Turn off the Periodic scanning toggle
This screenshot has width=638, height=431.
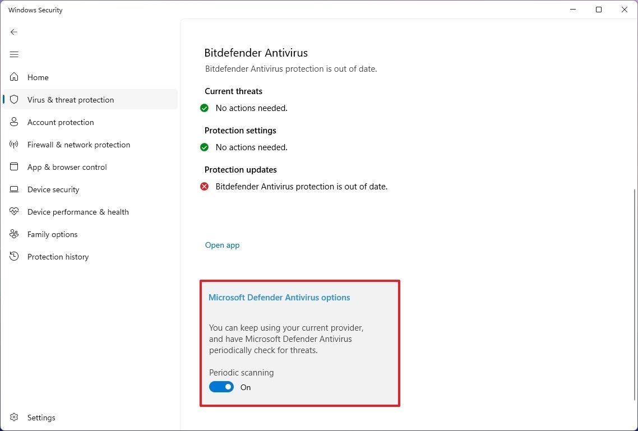(221, 387)
